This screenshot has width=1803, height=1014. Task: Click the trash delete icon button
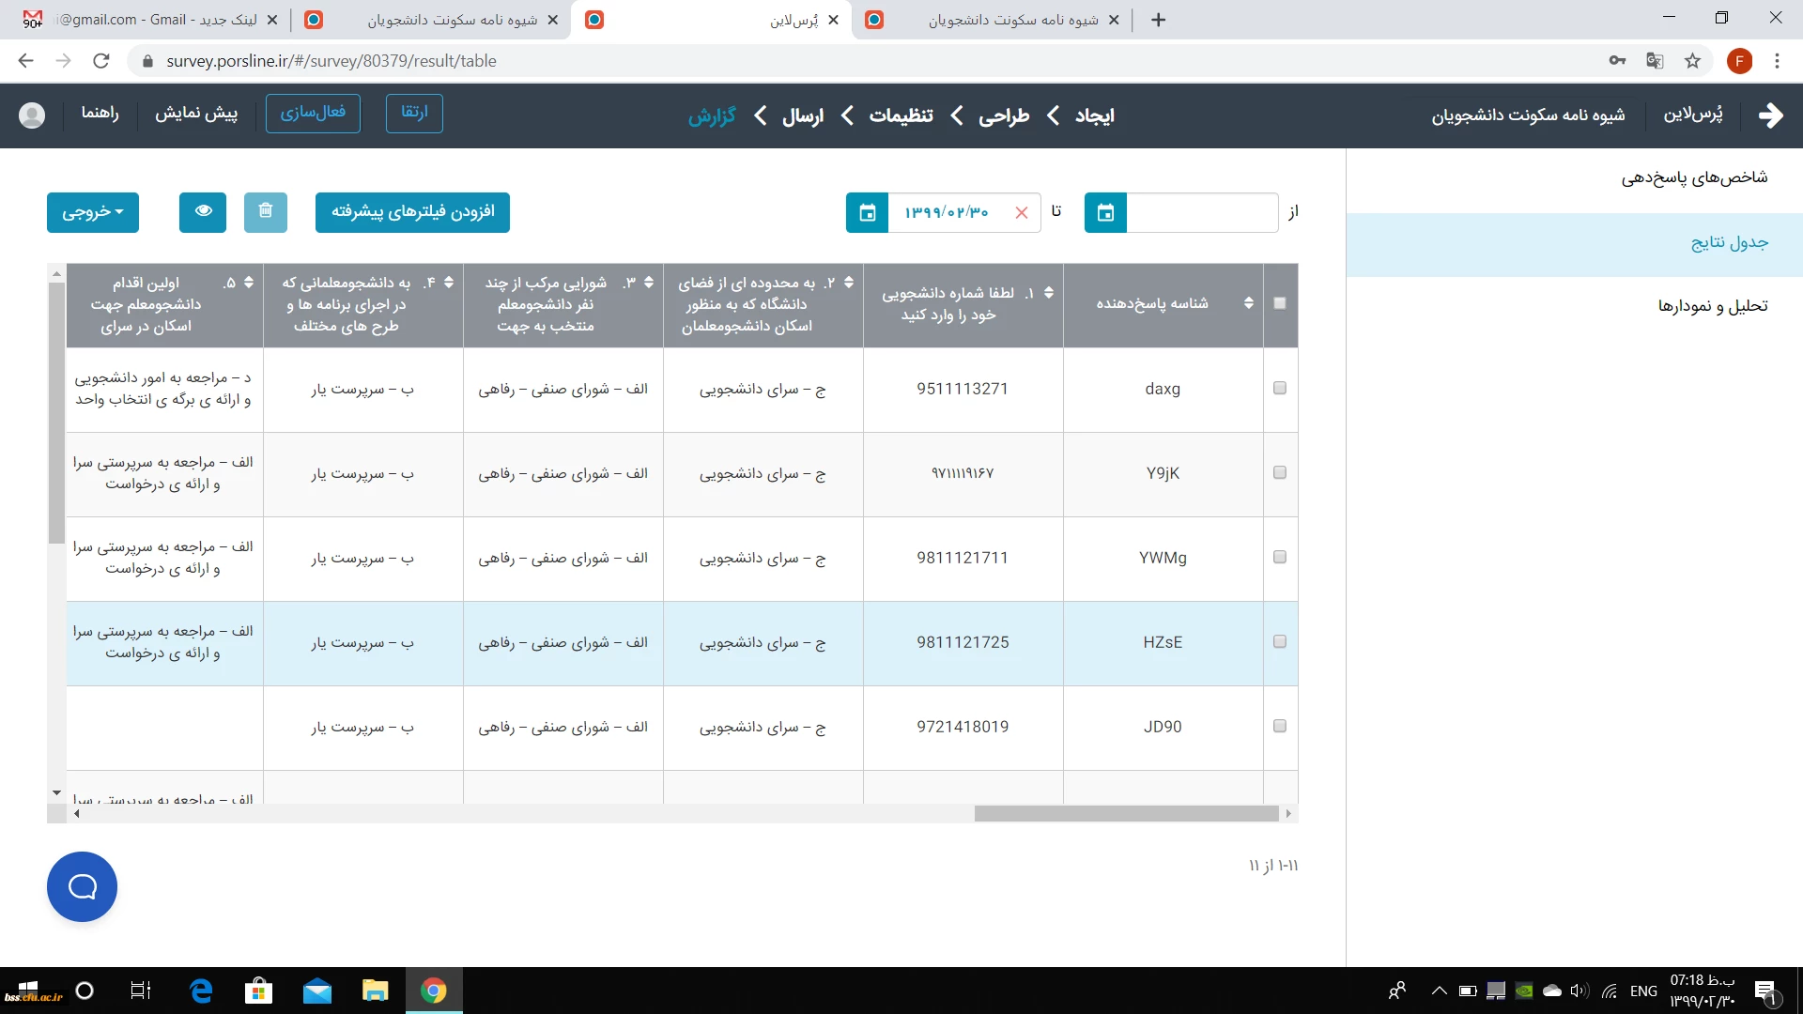(x=266, y=211)
